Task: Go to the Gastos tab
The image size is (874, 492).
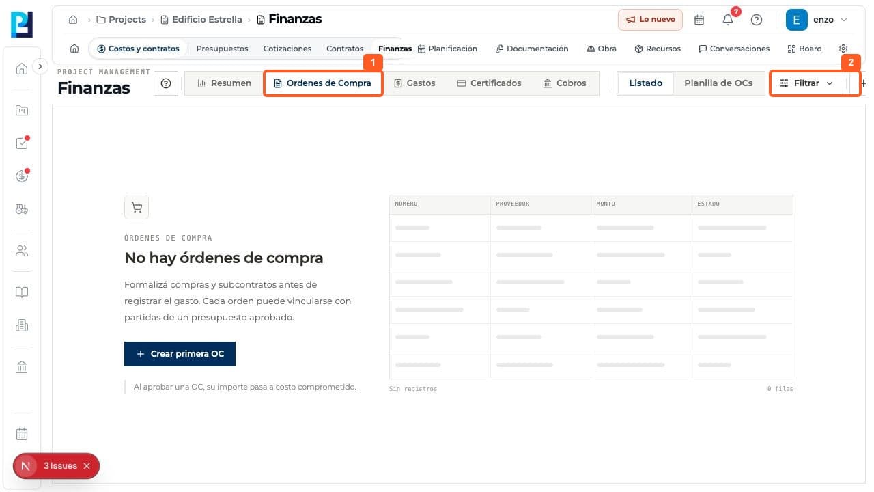Action: pyautogui.click(x=414, y=83)
